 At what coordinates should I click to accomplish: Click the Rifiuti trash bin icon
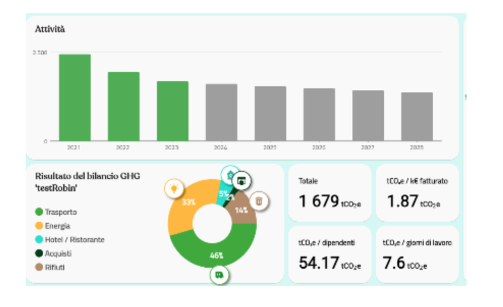click(259, 201)
